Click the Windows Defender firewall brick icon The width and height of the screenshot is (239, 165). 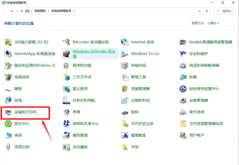(x=66, y=54)
